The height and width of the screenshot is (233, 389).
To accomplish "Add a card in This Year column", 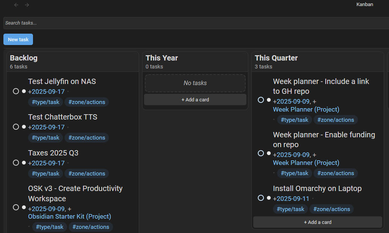I will coord(195,100).
